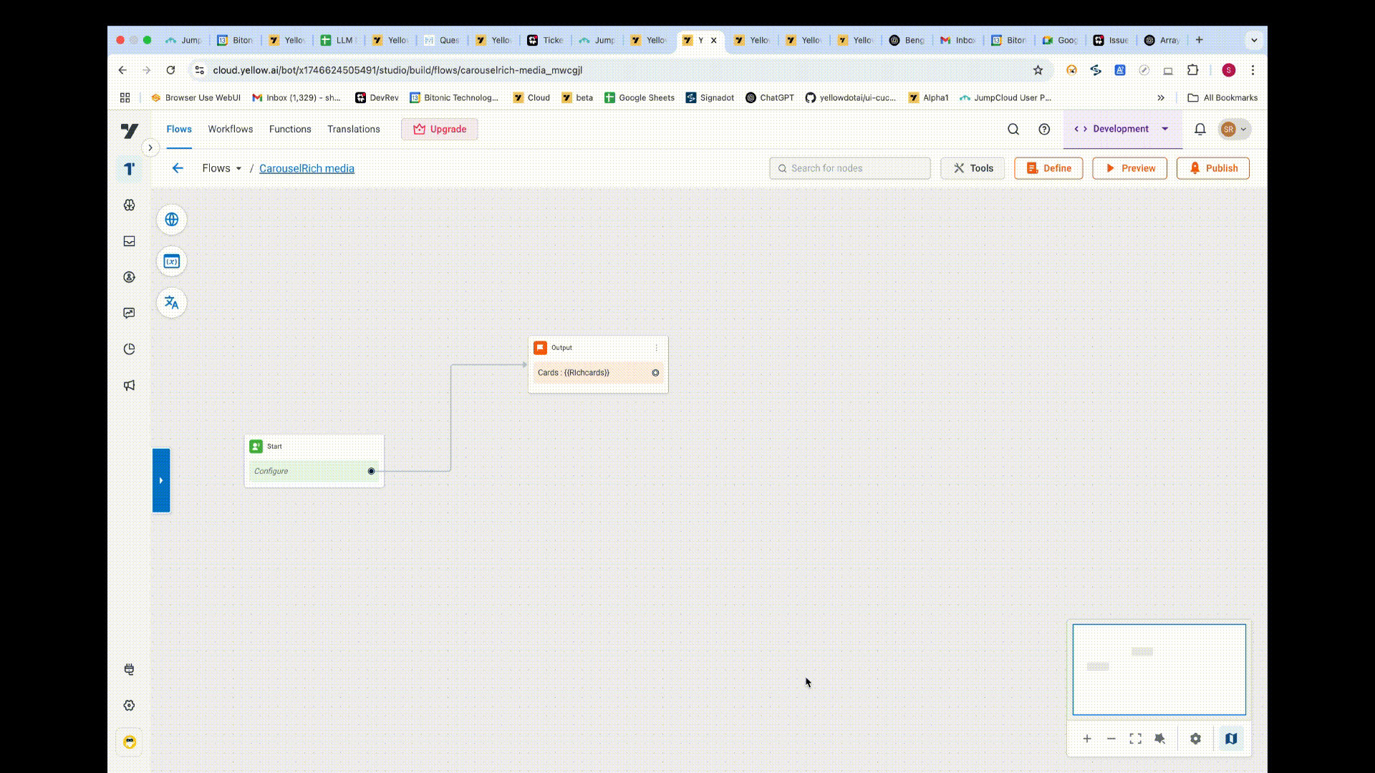Select the Start node Configure row

pos(314,471)
